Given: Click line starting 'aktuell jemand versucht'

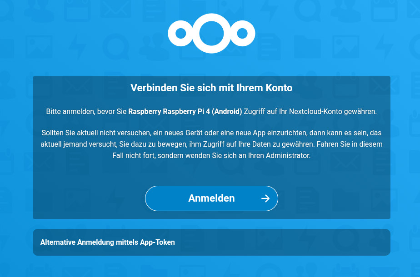Looking at the screenshot, I should (211, 144).
